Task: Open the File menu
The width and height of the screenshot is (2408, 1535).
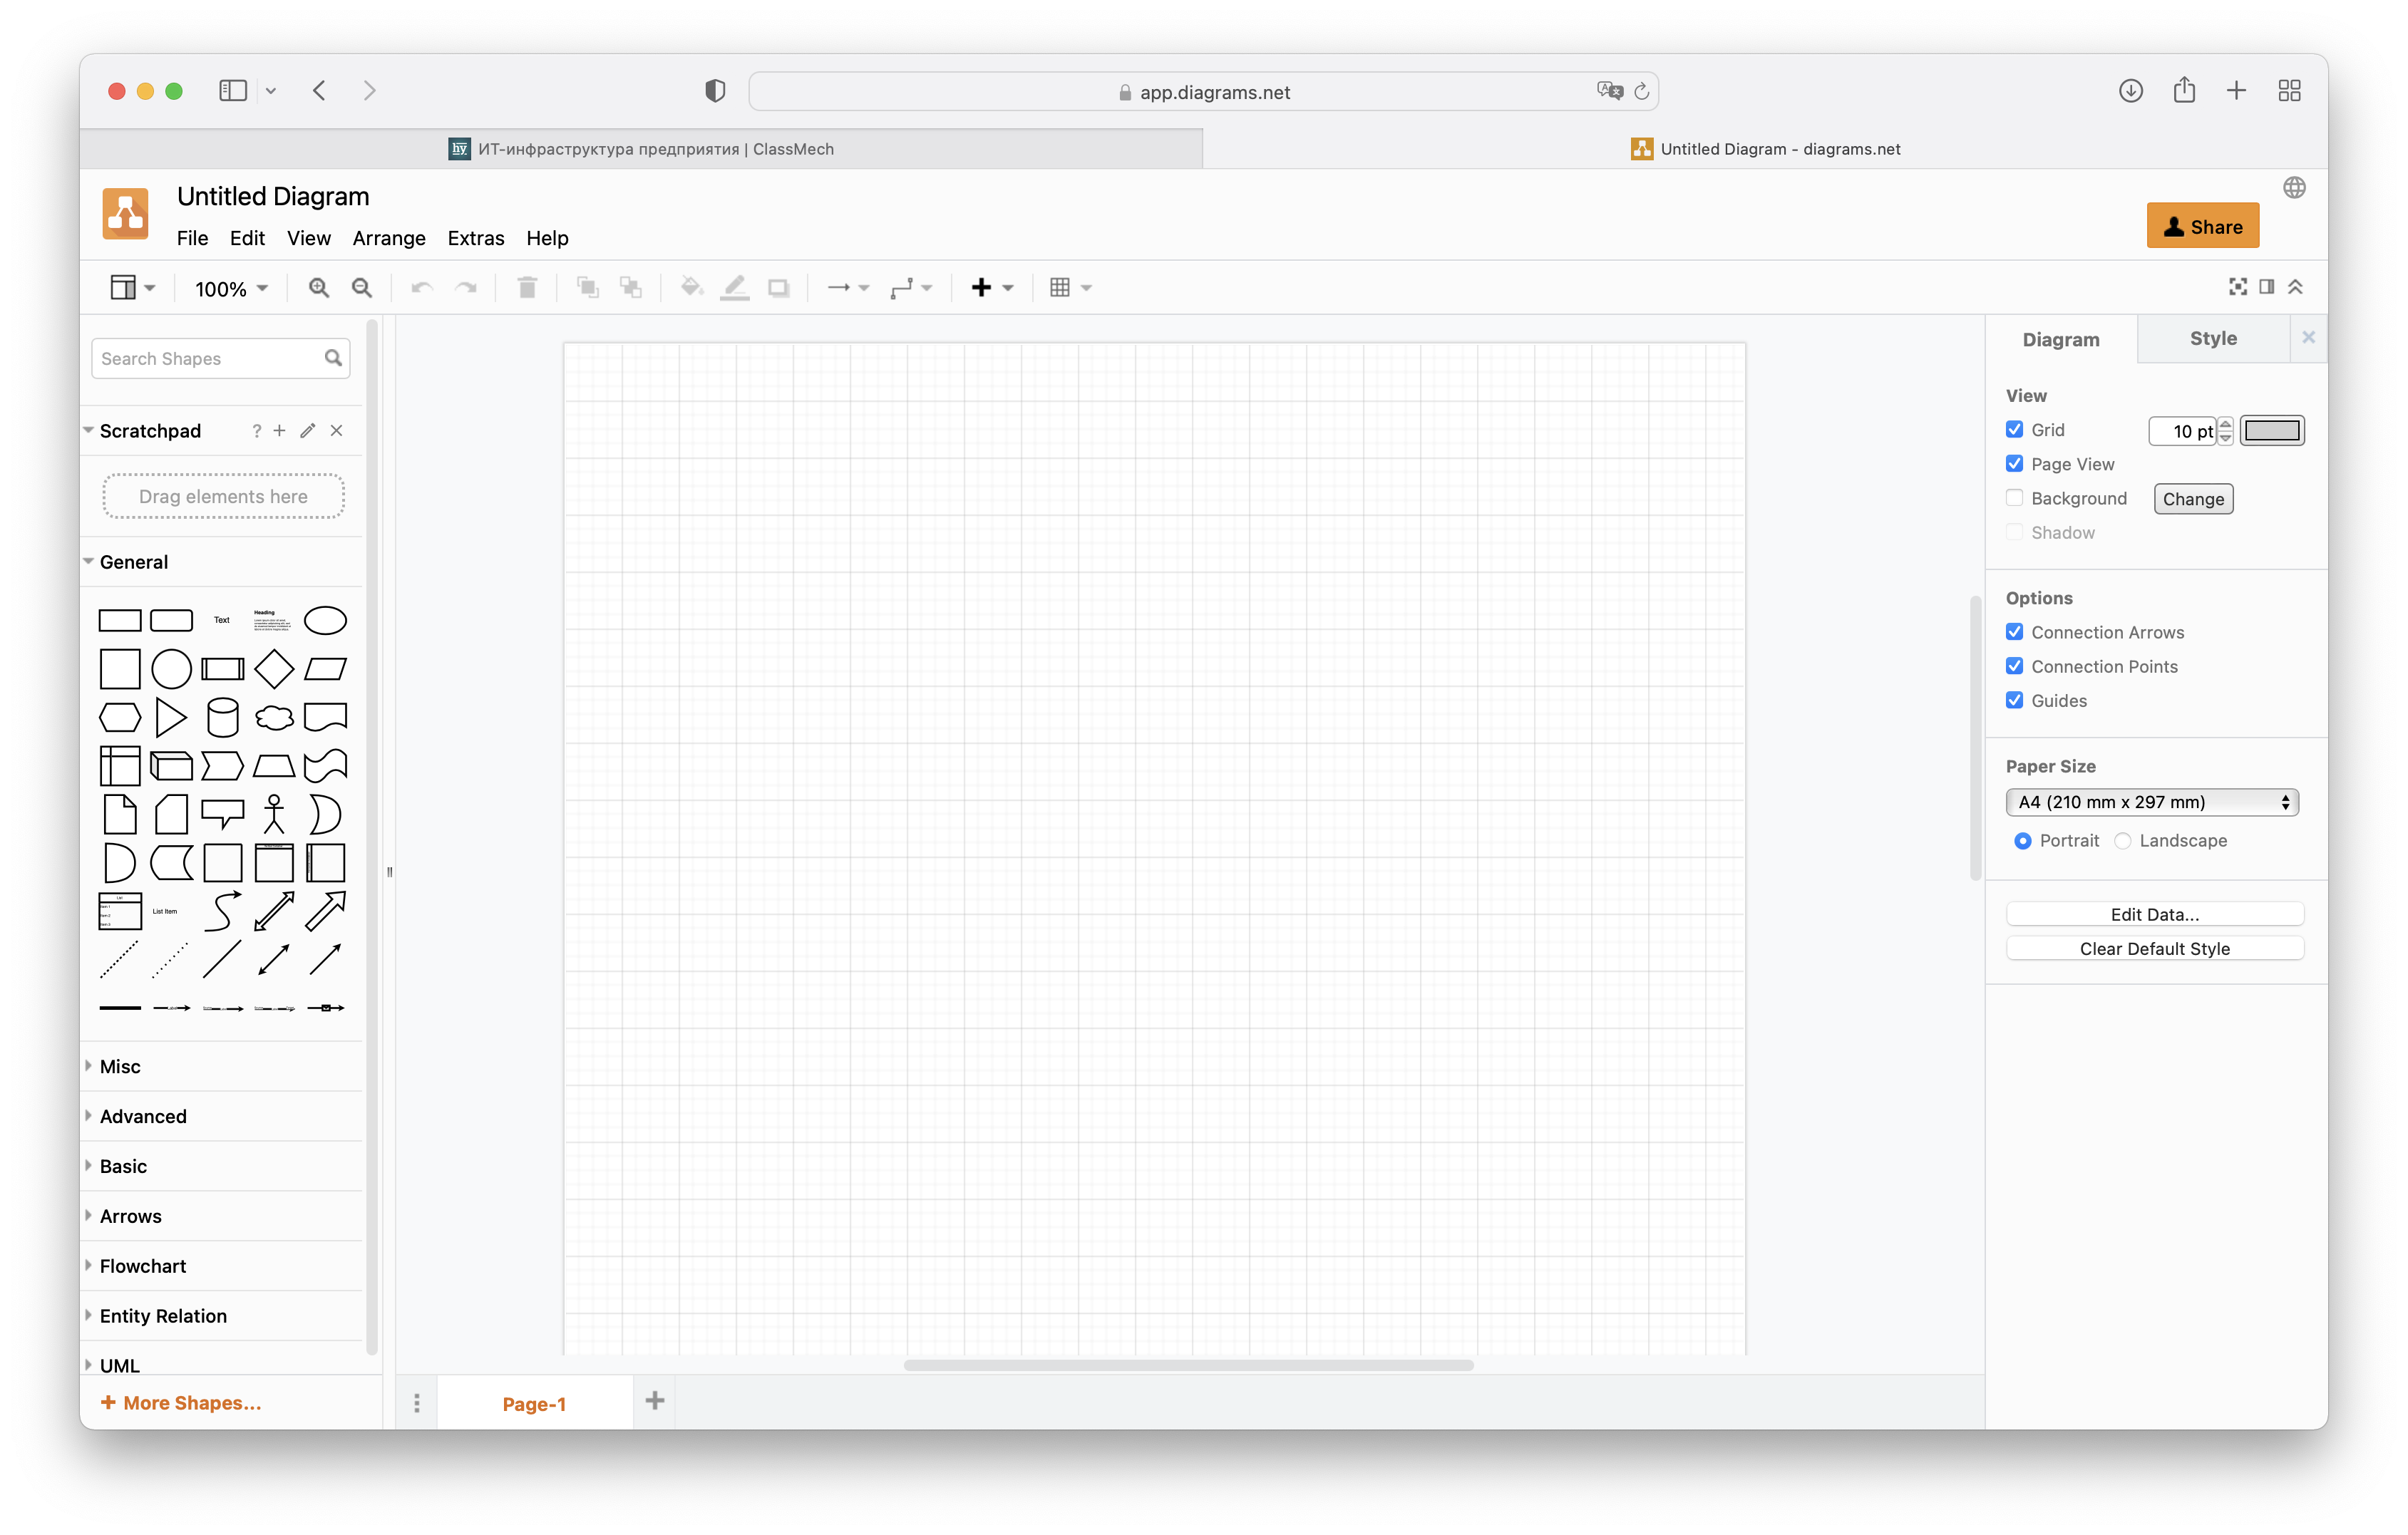Action: (x=192, y=238)
